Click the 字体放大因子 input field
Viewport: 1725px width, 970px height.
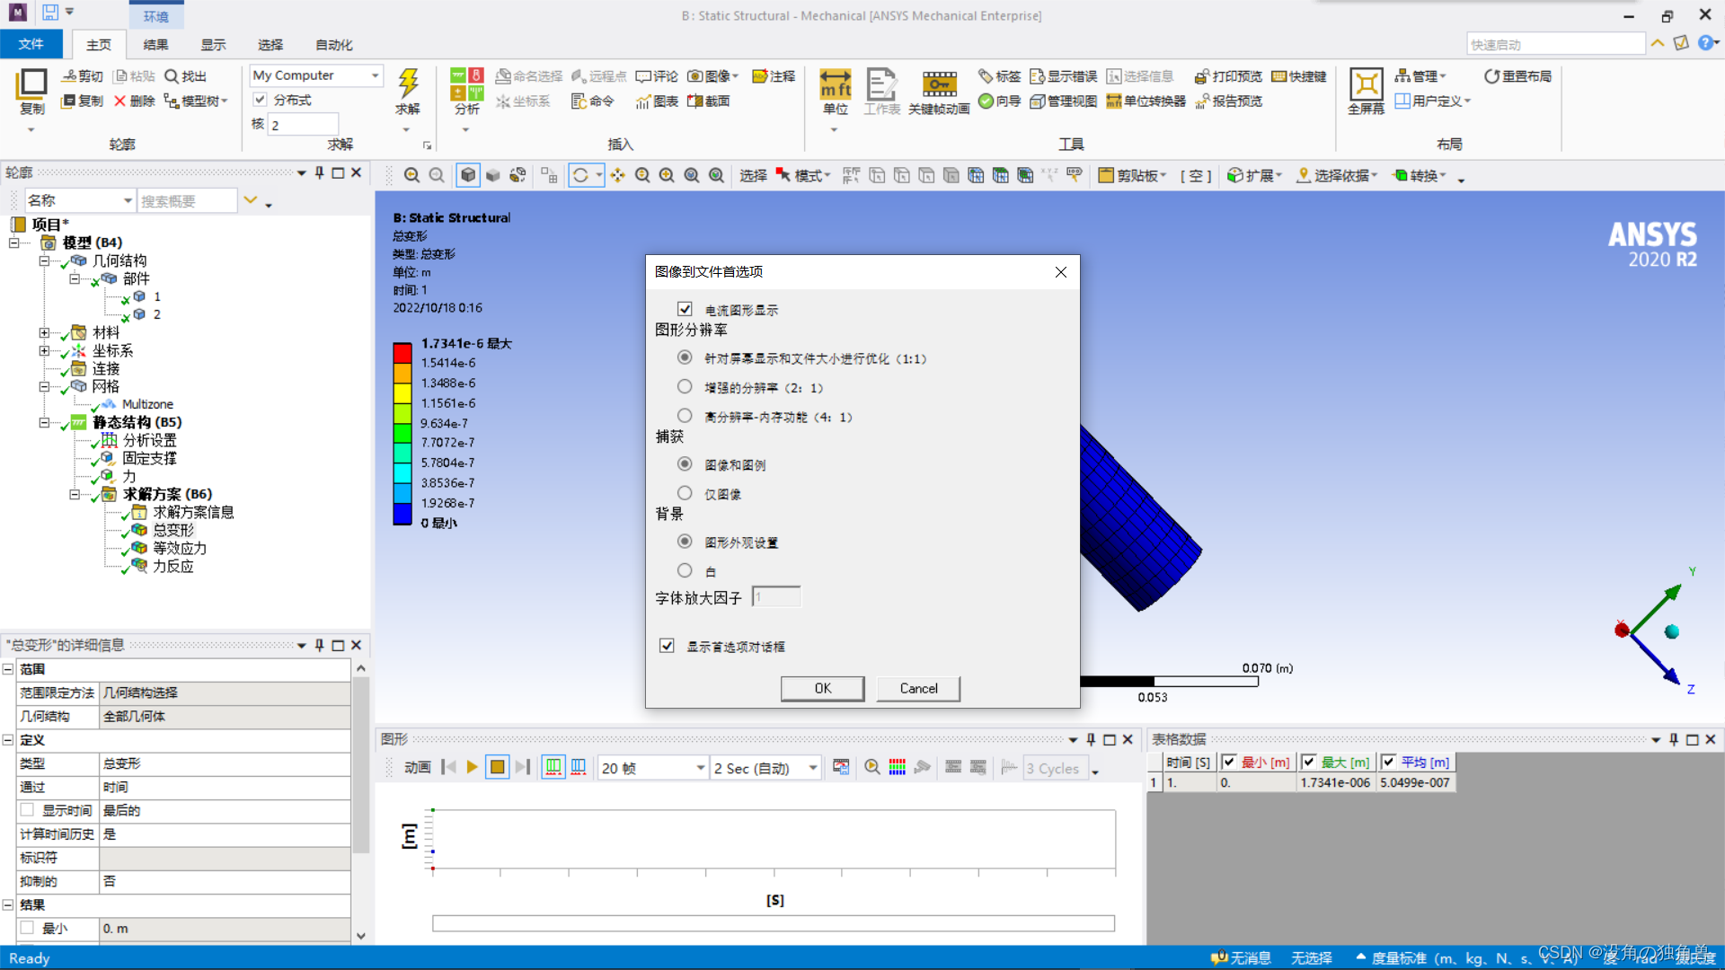click(775, 597)
